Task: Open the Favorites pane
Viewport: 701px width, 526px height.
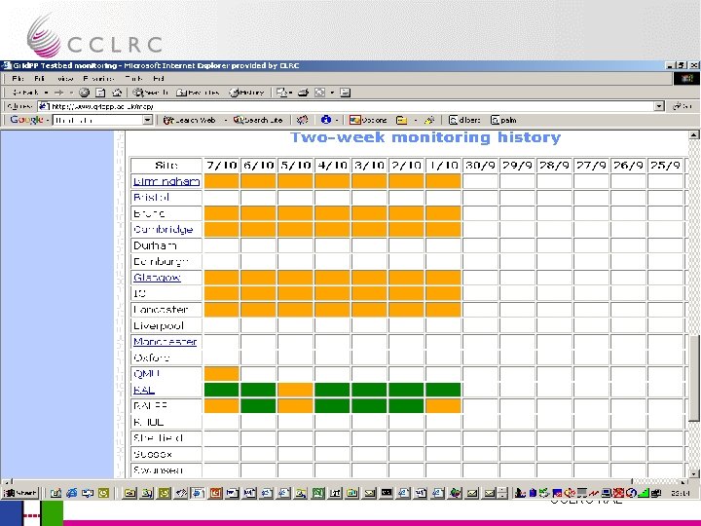Action: point(198,93)
